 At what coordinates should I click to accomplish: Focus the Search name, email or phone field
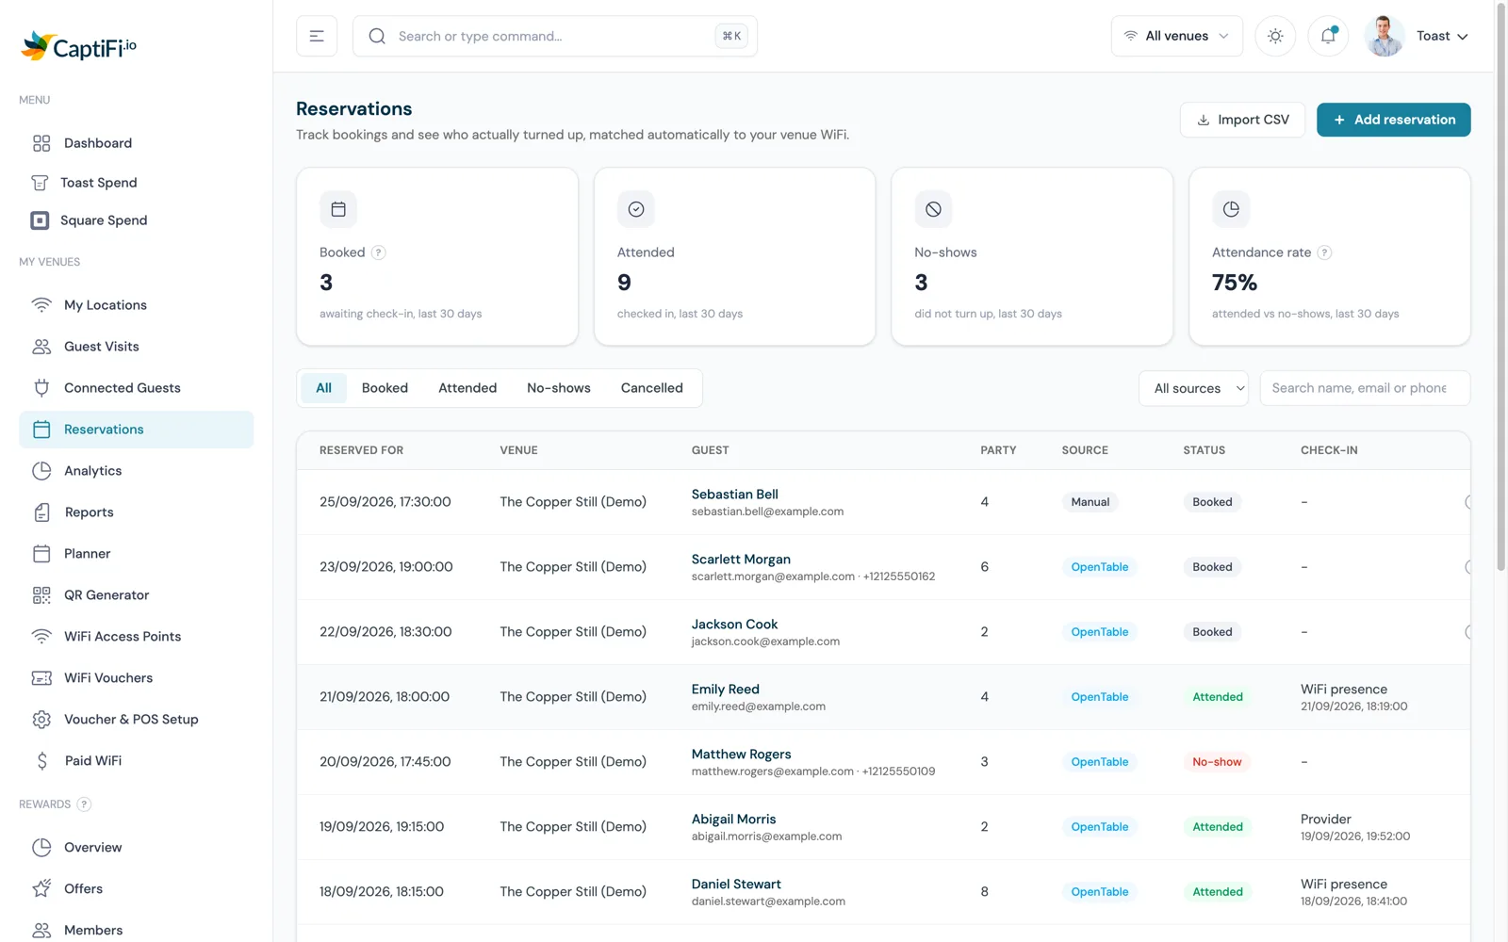point(1365,388)
